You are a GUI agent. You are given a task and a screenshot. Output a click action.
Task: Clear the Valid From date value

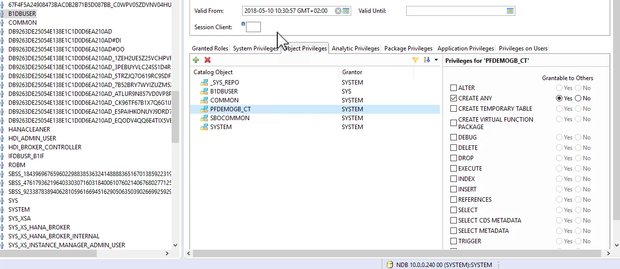(x=338, y=11)
